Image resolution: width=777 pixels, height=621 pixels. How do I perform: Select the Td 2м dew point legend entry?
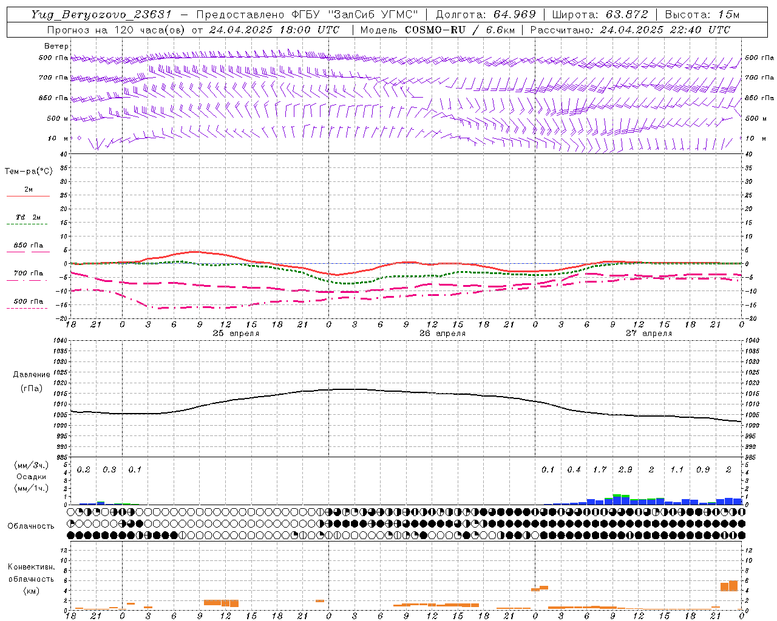[x=29, y=217]
